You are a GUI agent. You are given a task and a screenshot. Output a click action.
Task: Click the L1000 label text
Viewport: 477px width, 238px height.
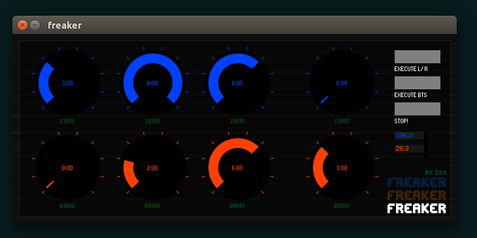click(x=67, y=121)
